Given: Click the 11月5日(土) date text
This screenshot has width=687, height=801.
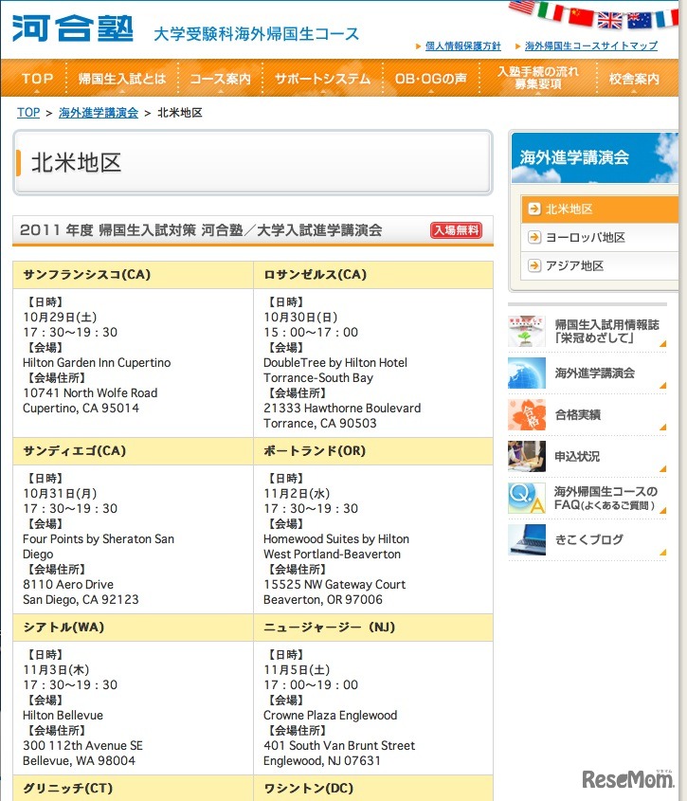Looking at the screenshot, I should pos(297,670).
